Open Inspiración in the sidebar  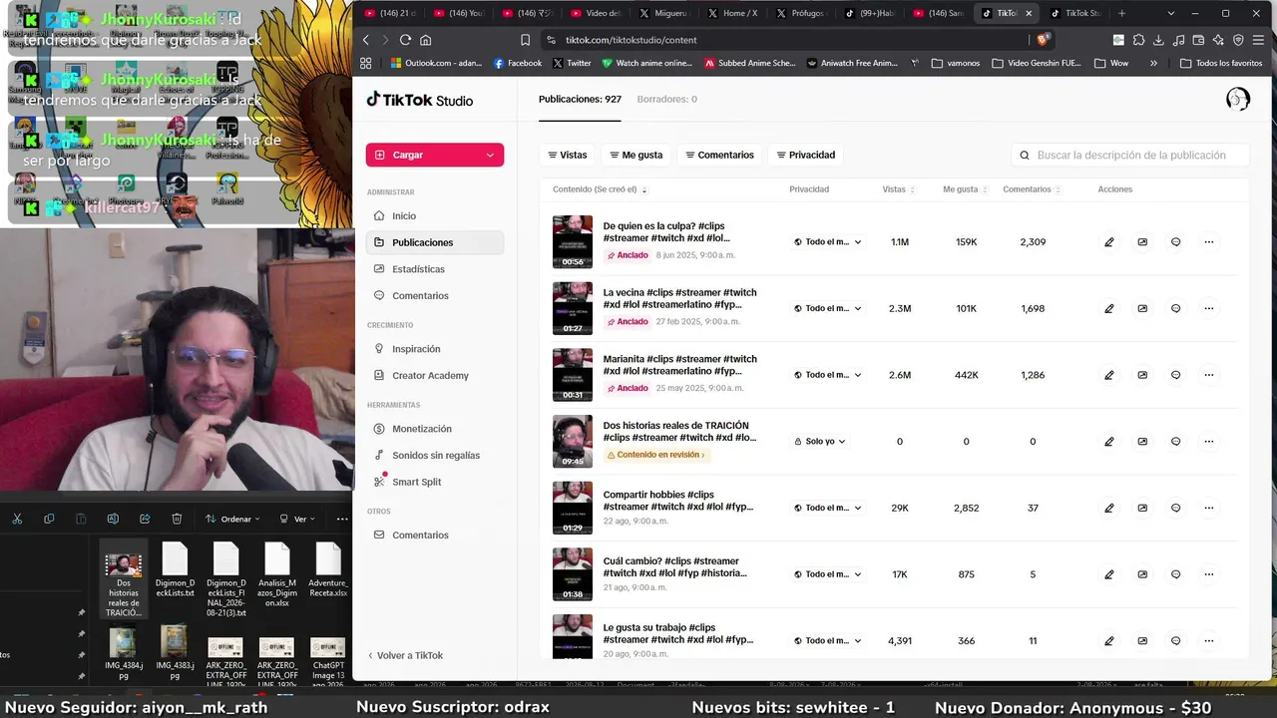(x=435, y=349)
